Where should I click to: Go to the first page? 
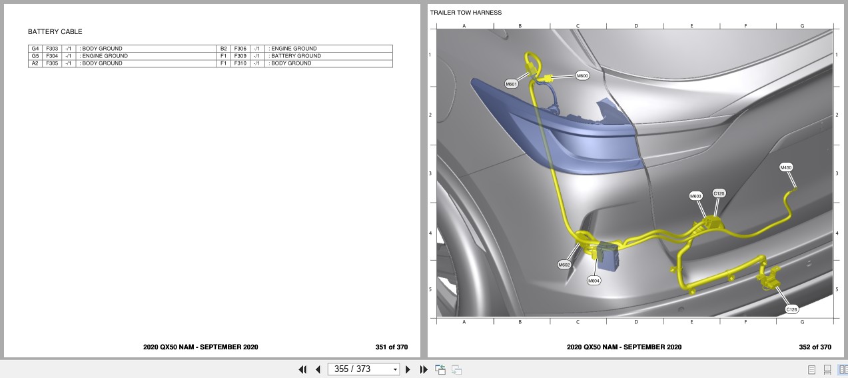(x=302, y=369)
